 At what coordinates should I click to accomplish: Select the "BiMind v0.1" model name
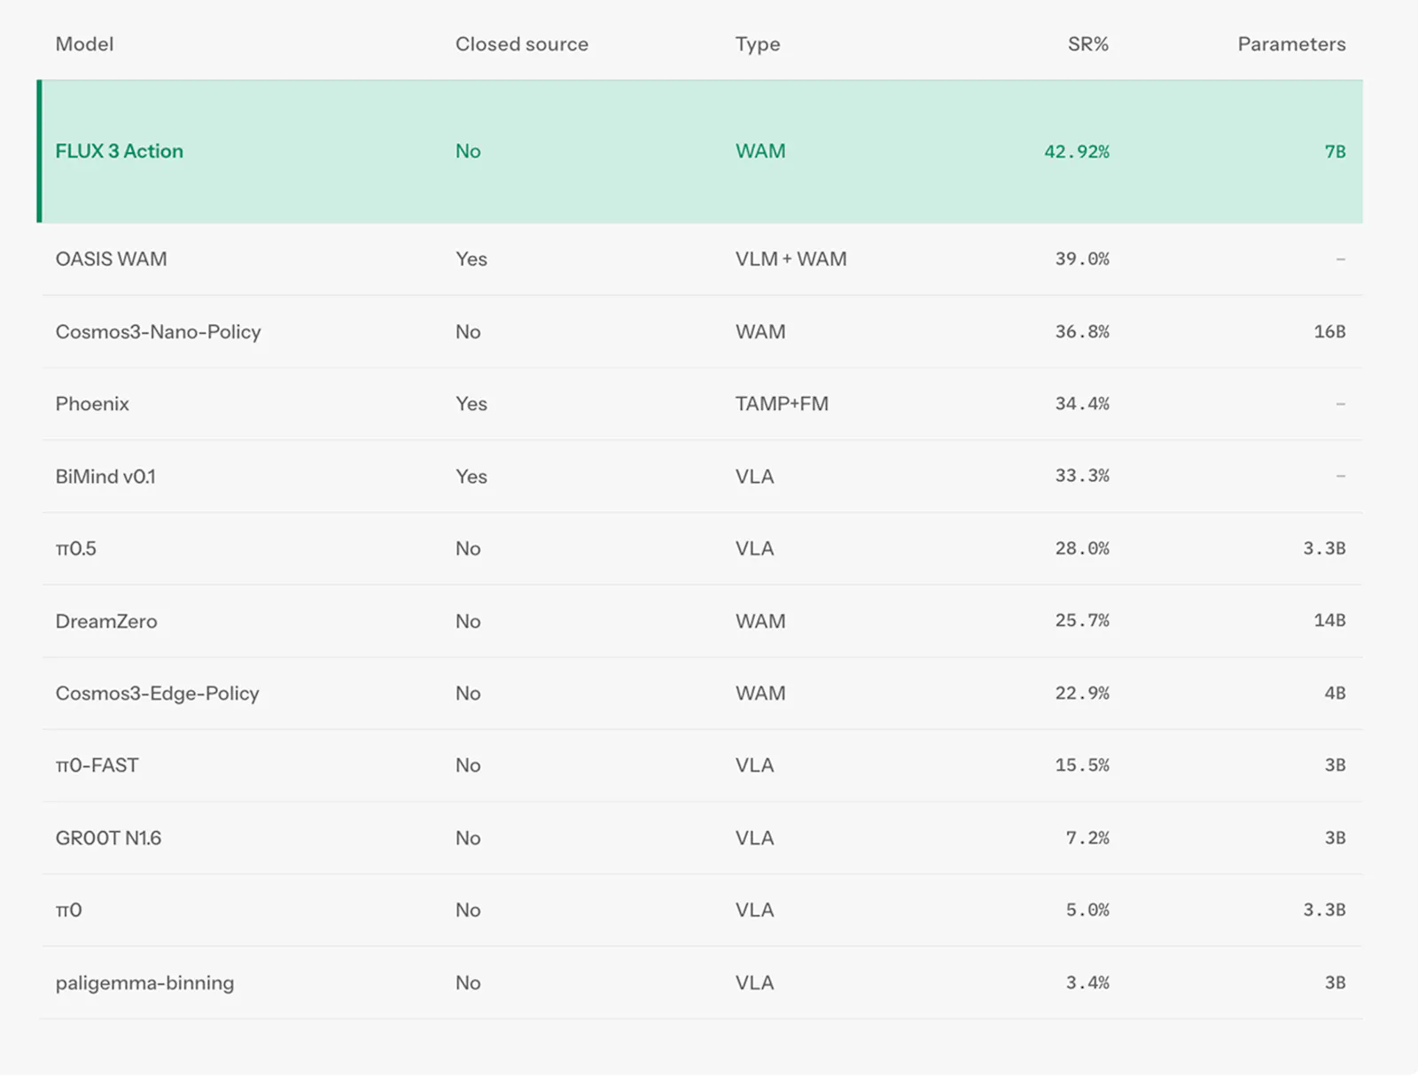(105, 477)
